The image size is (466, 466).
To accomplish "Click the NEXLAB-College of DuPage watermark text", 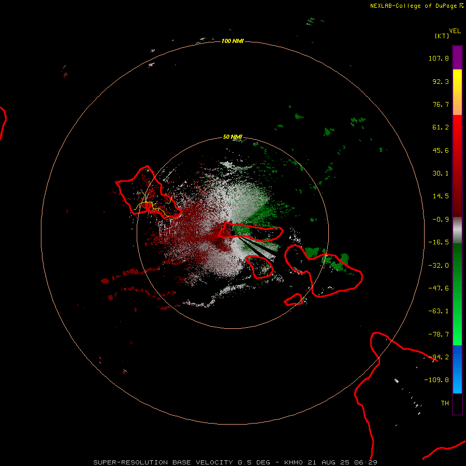I will pyautogui.click(x=417, y=6).
